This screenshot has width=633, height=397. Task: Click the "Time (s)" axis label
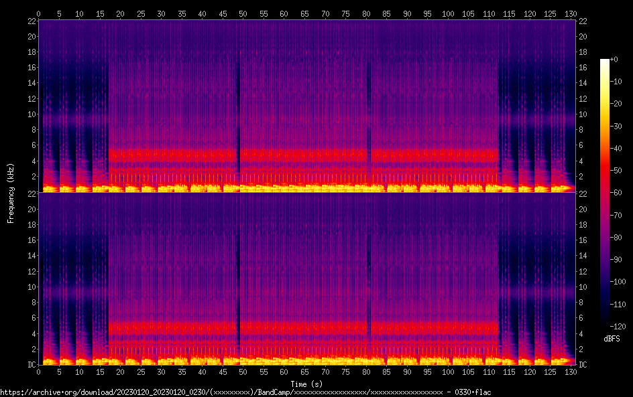click(x=306, y=384)
